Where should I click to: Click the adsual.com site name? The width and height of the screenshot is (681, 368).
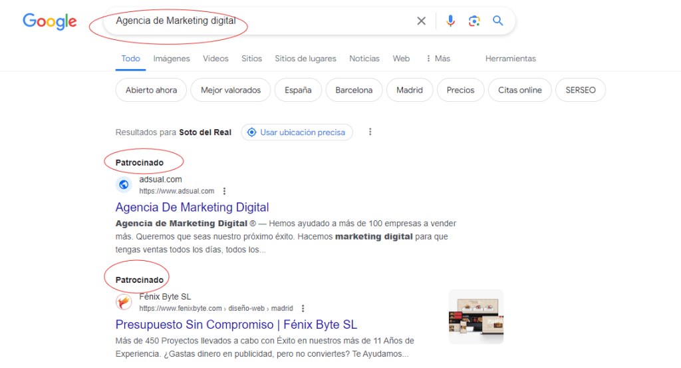[x=160, y=180]
